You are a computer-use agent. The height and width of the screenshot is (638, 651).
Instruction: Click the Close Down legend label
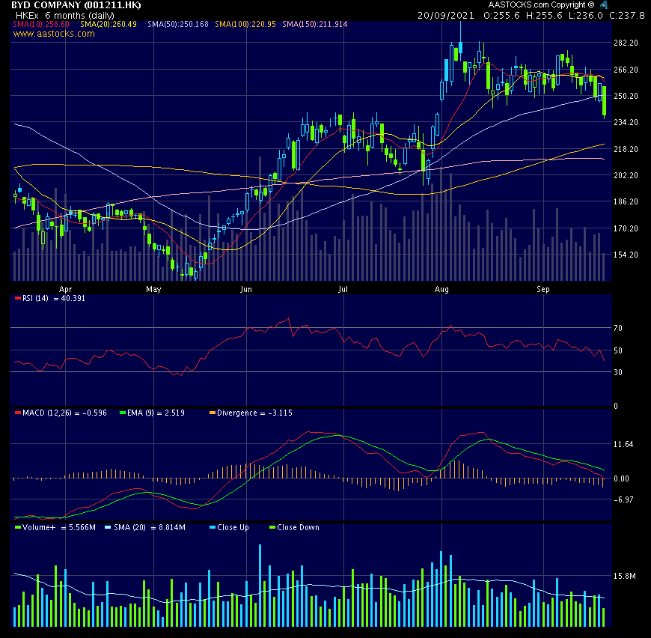pos(298,527)
